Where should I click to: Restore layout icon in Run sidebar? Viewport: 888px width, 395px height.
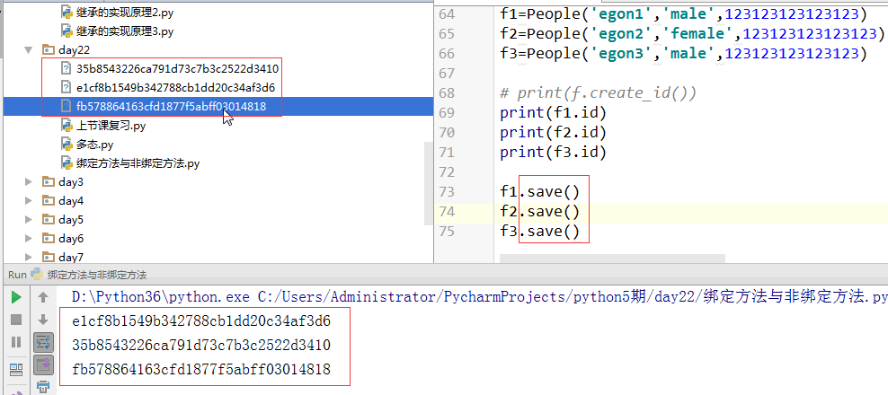coord(16,370)
